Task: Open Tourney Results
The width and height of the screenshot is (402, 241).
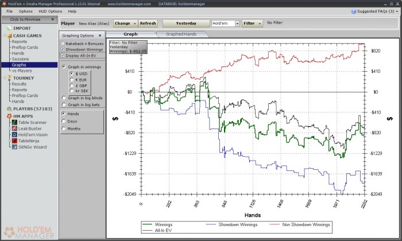Action: coord(19,84)
